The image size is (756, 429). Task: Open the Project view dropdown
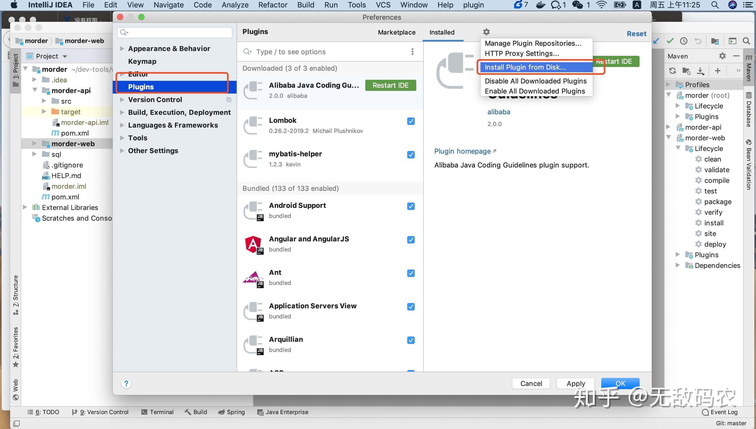tap(65, 56)
